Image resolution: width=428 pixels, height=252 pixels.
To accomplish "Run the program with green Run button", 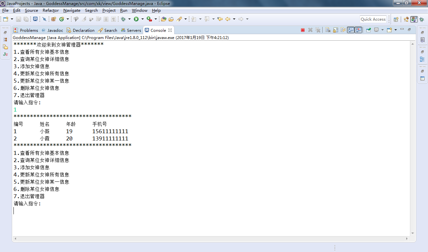I will (136, 19).
